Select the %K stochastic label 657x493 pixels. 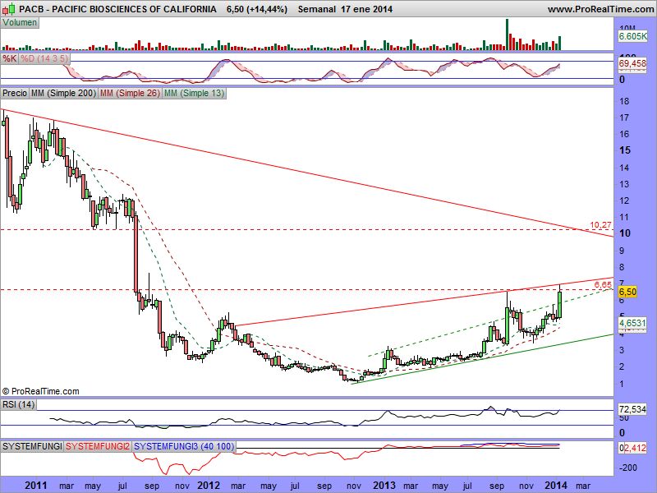[9, 58]
